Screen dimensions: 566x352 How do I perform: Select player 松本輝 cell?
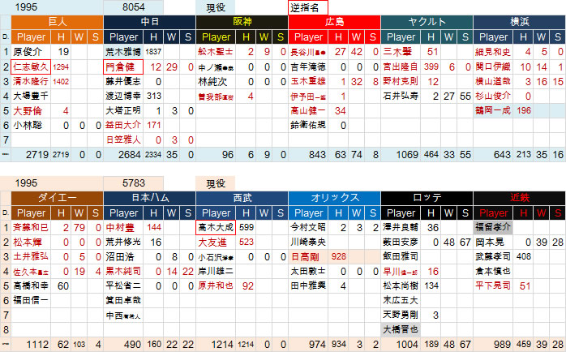click(x=31, y=243)
